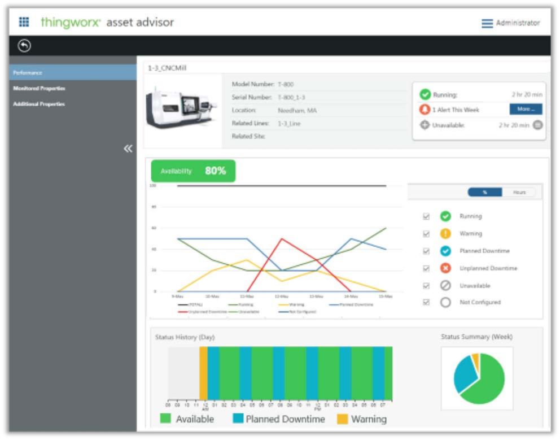Click the back arrow circle icon
The height and width of the screenshot is (440, 560).
click(24, 46)
